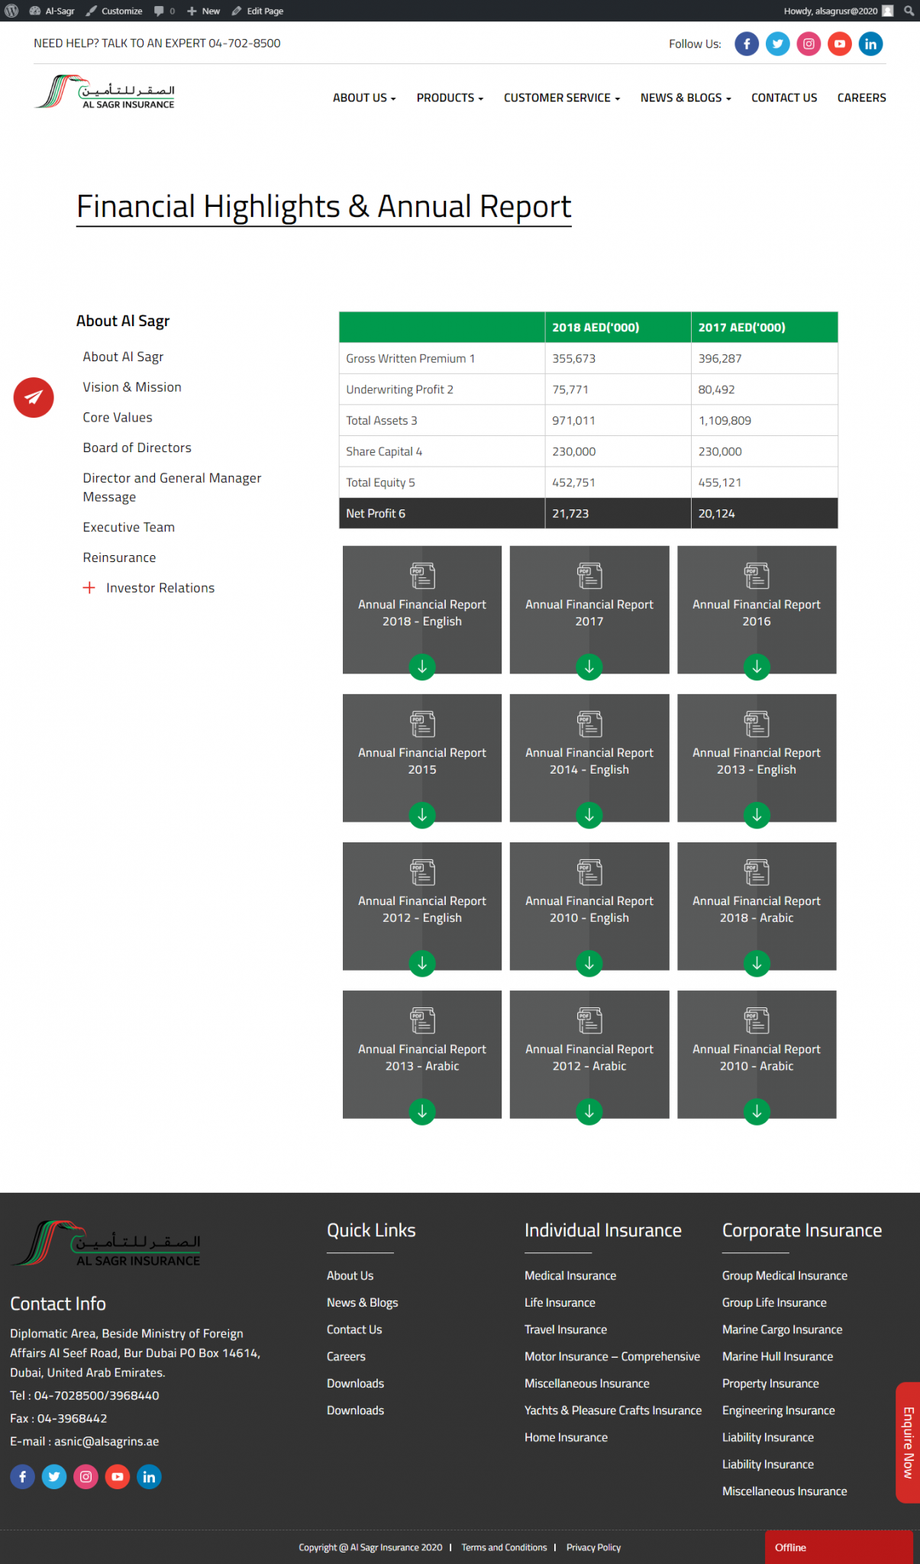Open the Offline chat widget
Screen dimensions: 920x1564
838,1547
